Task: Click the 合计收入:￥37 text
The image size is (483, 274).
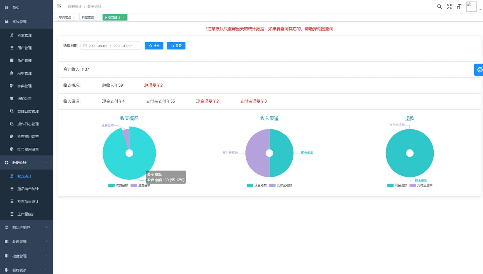Action: (76, 69)
